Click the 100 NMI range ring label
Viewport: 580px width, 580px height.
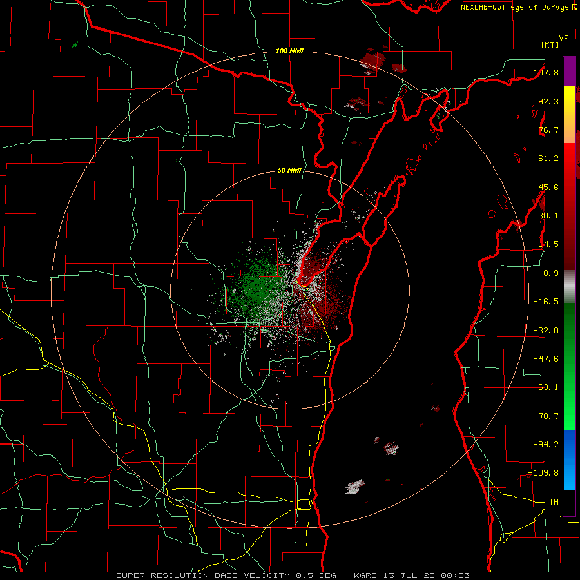(x=289, y=51)
